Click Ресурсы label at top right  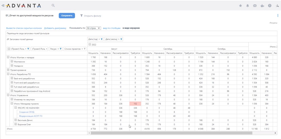[273, 23]
